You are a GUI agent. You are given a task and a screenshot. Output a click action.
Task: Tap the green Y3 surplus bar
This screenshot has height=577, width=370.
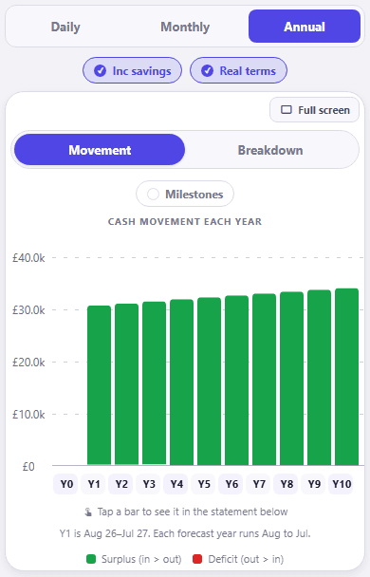pos(154,383)
